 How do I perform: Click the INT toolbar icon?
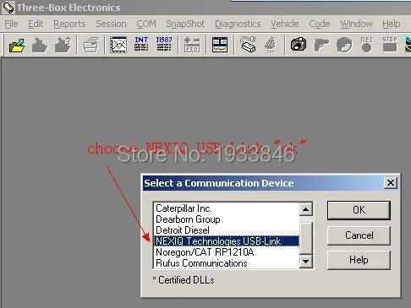[x=141, y=44]
